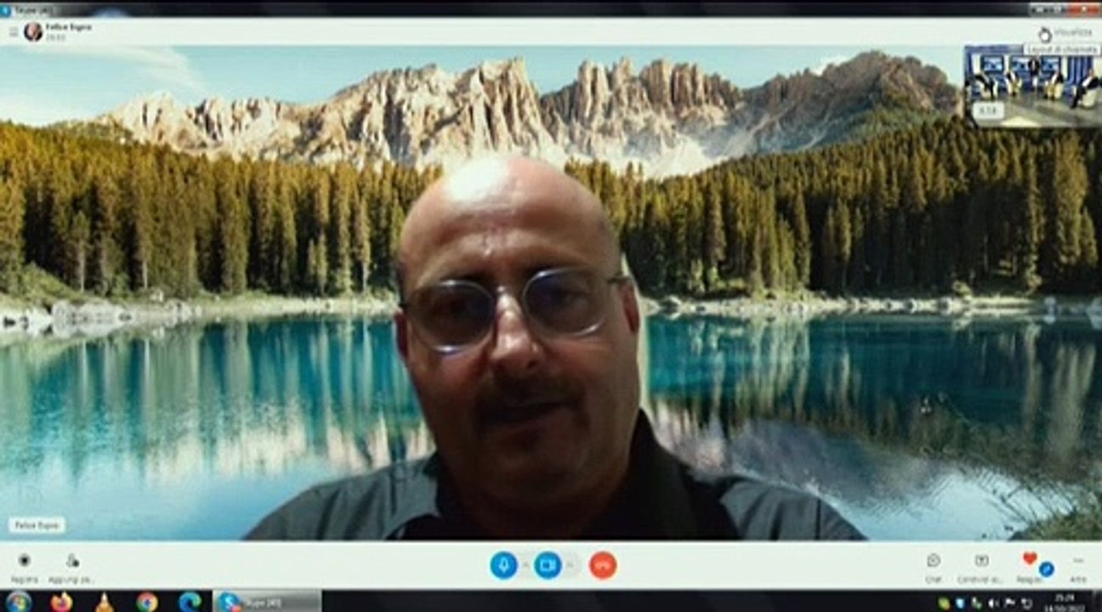
Task: Expand camera options arrow beside video button
Action: click(570, 565)
